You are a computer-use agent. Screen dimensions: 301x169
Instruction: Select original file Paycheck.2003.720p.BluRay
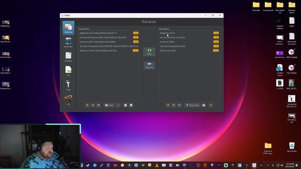[109, 42]
